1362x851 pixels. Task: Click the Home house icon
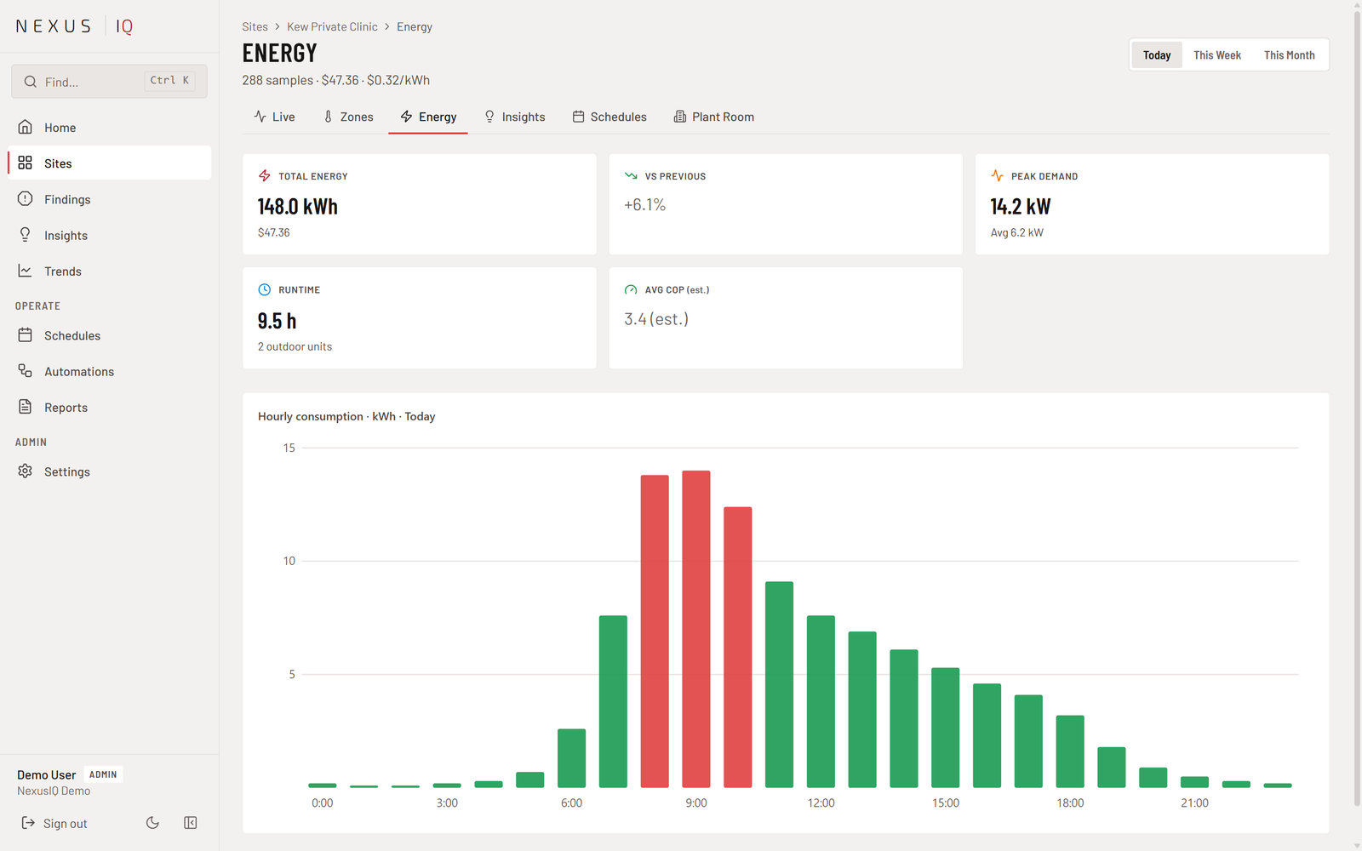[26, 128]
